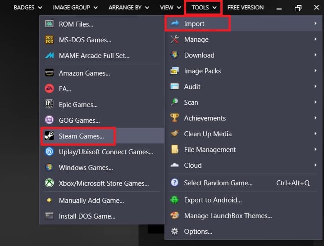Select the Amazon Games... entry
324x246 pixels.
102,73
